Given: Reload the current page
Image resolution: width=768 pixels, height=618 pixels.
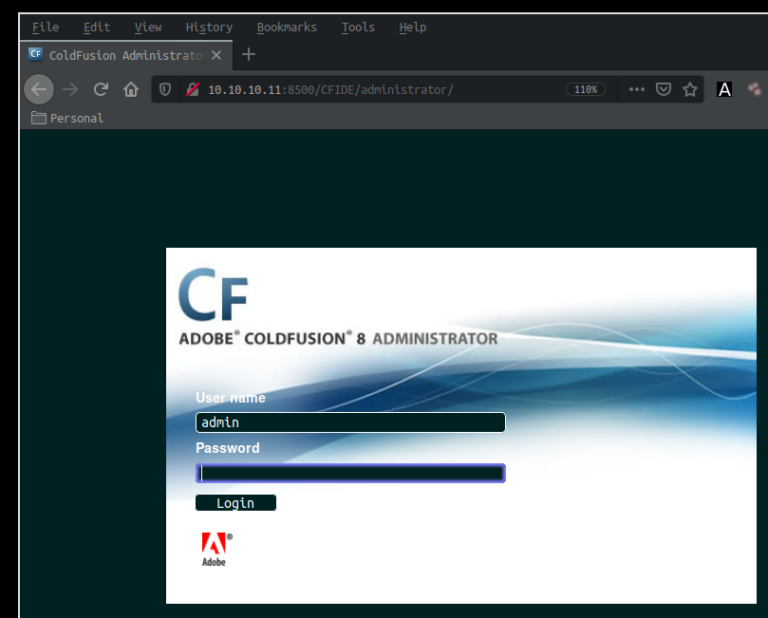Looking at the screenshot, I should tap(101, 89).
